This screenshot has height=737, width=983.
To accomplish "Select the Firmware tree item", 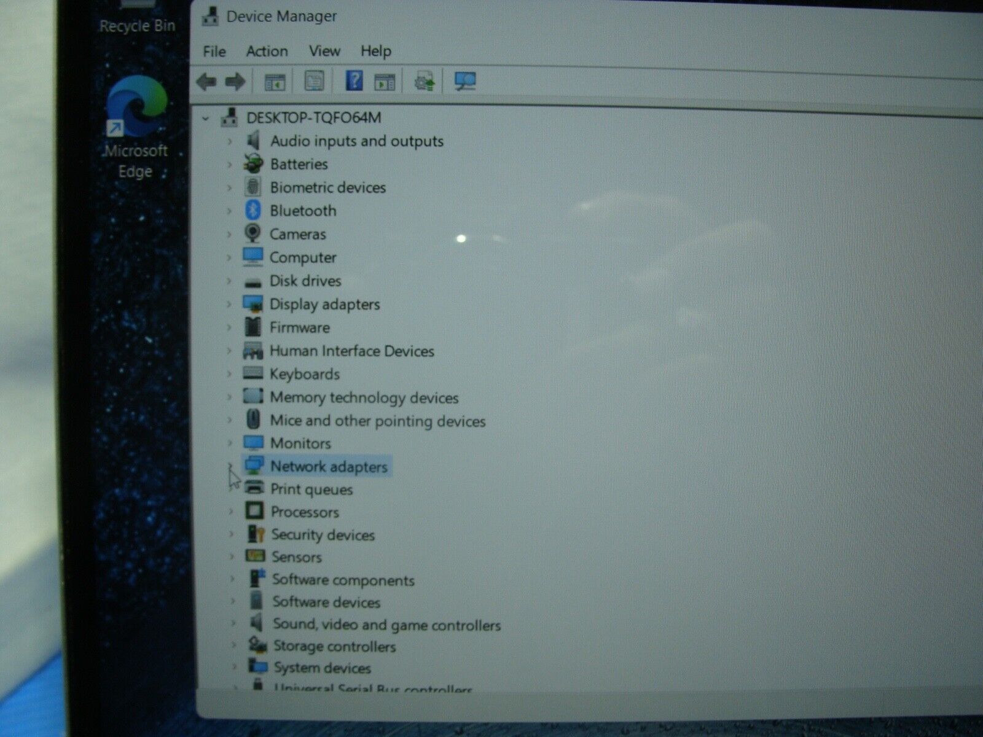I will pos(300,327).
